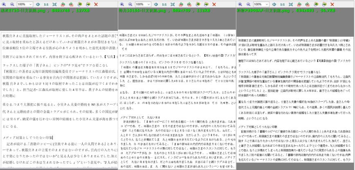Click blue round icon before 1:1 in left pane
This screenshot has height=170, width=355.
38,4
